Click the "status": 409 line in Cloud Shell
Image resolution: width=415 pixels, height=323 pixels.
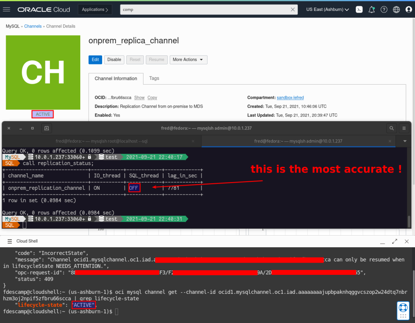(34, 279)
